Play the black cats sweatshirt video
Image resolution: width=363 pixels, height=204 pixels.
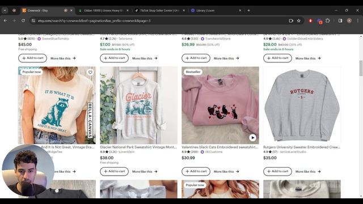[252, 138]
